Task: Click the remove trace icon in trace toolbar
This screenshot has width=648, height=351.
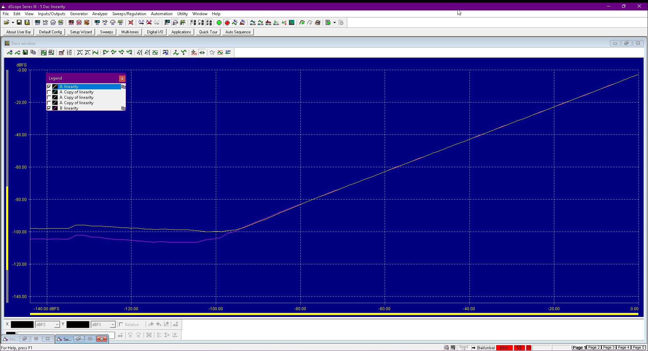Action: (x=18, y=52)
